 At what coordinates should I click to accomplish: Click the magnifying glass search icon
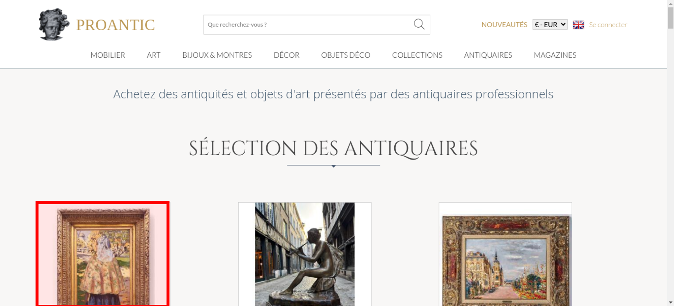click(x=419, y=24)
